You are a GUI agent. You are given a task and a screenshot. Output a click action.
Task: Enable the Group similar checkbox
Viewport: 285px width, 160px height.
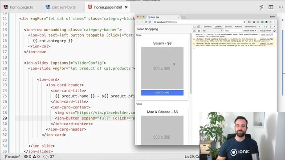click(258, 31)
